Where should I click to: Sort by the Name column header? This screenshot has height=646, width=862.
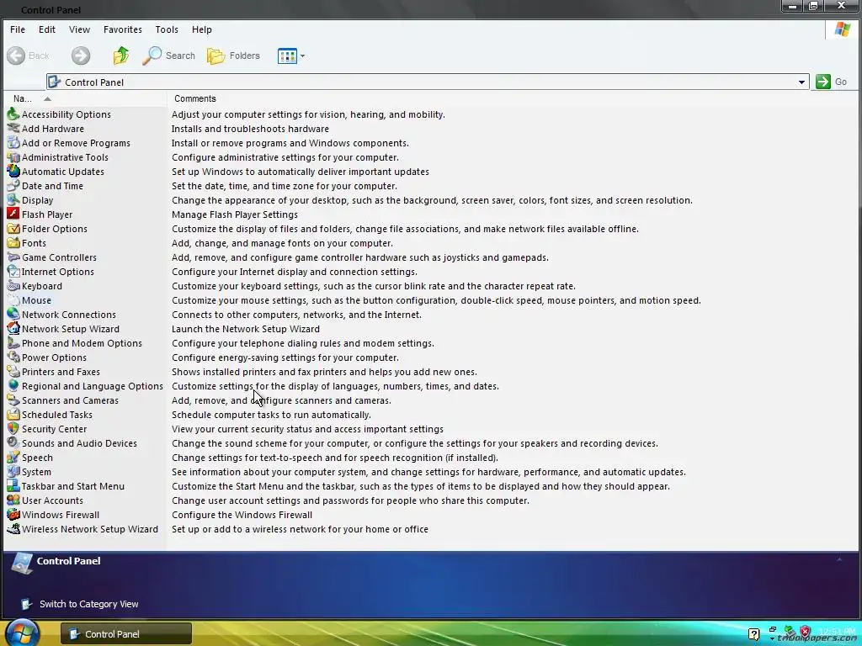click(x=85, y=99)
